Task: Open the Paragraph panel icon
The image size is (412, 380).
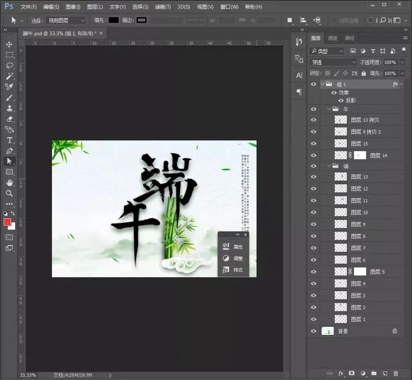Action: tap(299, 92)
